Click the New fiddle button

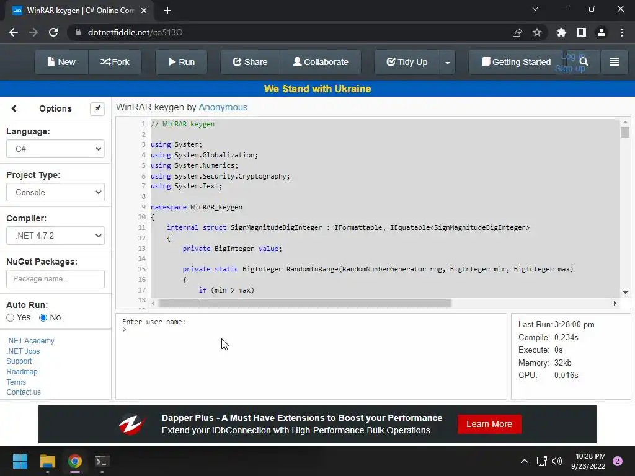(61, 62)
